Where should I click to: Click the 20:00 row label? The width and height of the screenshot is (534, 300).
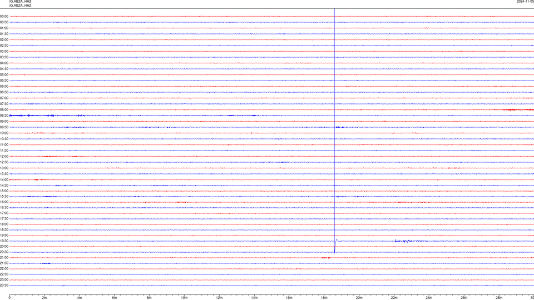coord(4,247)
